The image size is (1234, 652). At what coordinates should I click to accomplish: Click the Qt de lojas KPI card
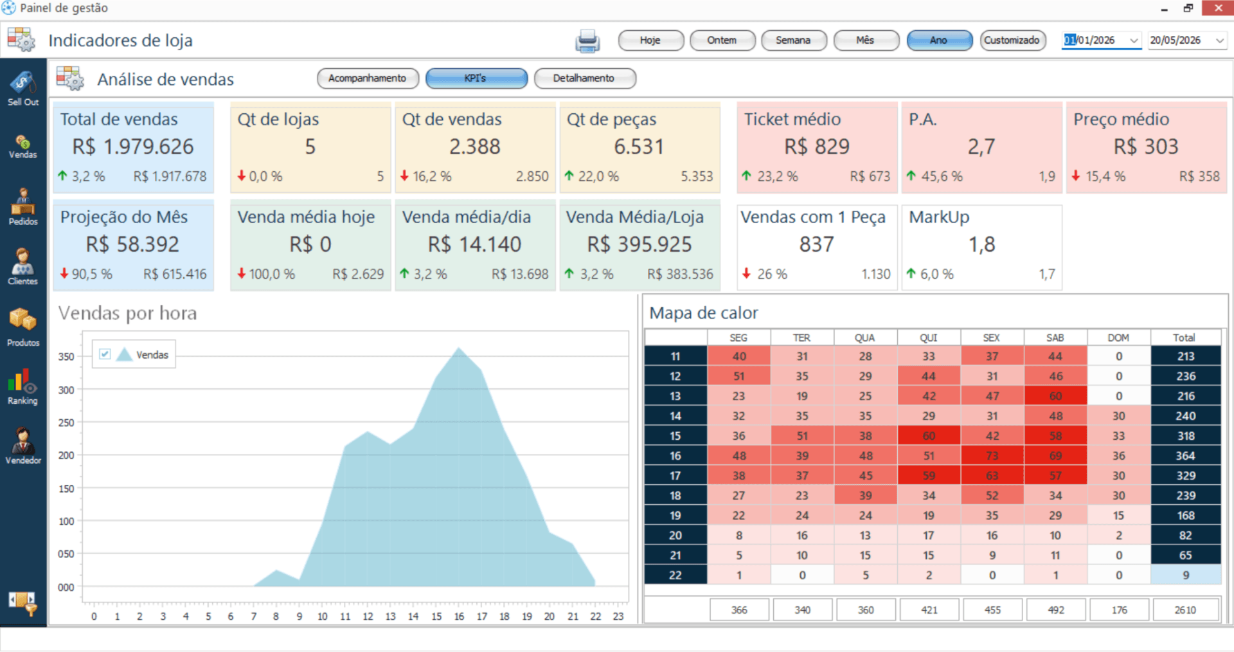click(310, 147)
